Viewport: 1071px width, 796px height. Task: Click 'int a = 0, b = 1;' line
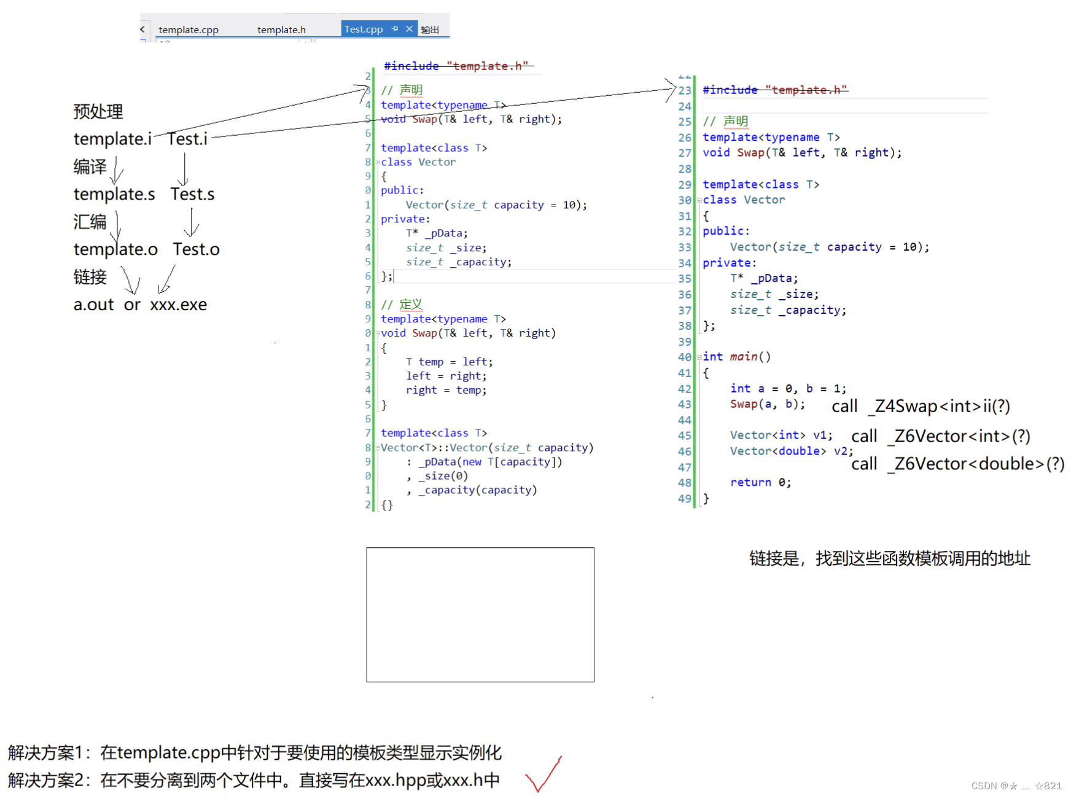click(788, 389)
